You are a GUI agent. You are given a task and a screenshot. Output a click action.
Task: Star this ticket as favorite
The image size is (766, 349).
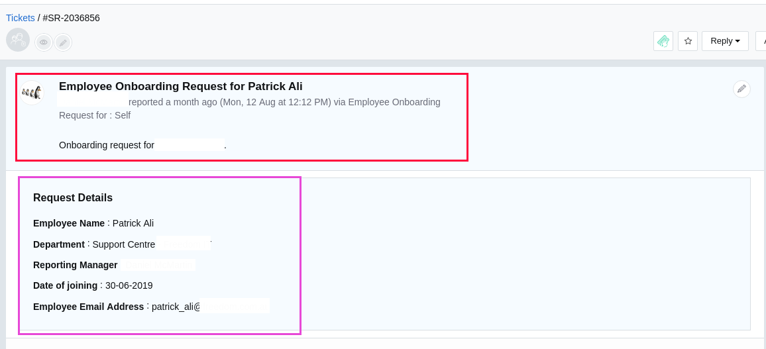688,41
